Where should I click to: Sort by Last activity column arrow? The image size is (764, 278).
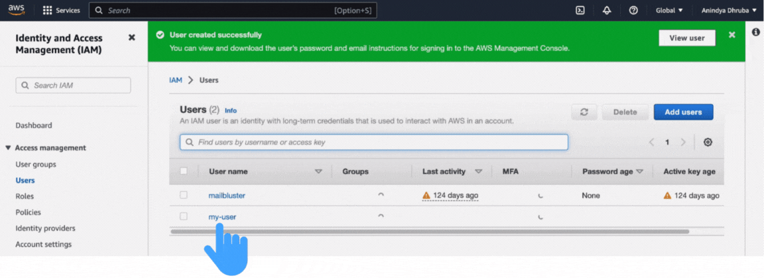coord(478,172)
